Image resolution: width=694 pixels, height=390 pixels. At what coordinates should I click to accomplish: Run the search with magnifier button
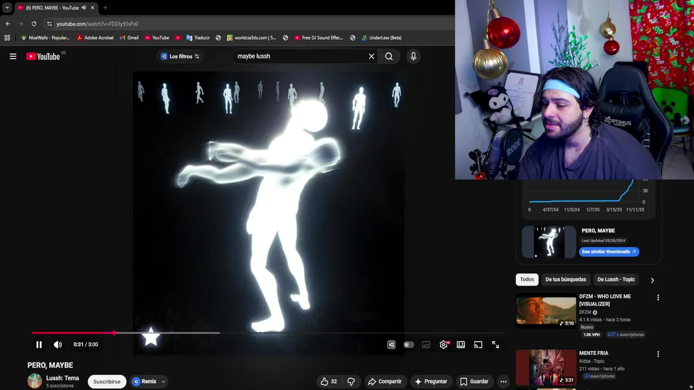click(389, 56)
